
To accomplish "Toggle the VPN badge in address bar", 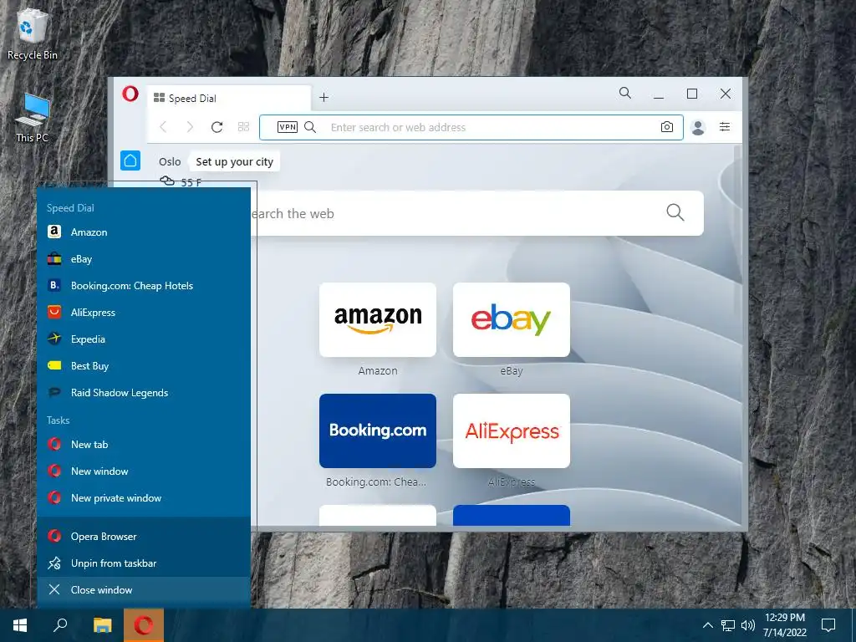I will pos(288,127).
